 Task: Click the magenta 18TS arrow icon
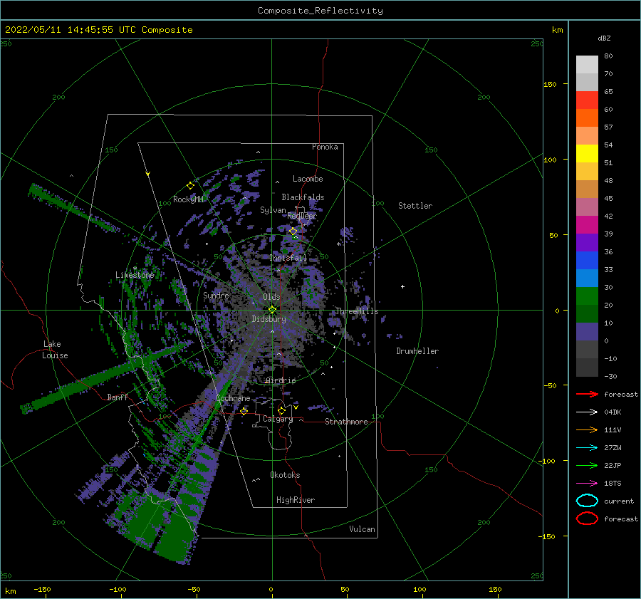[x=587, y=484]
